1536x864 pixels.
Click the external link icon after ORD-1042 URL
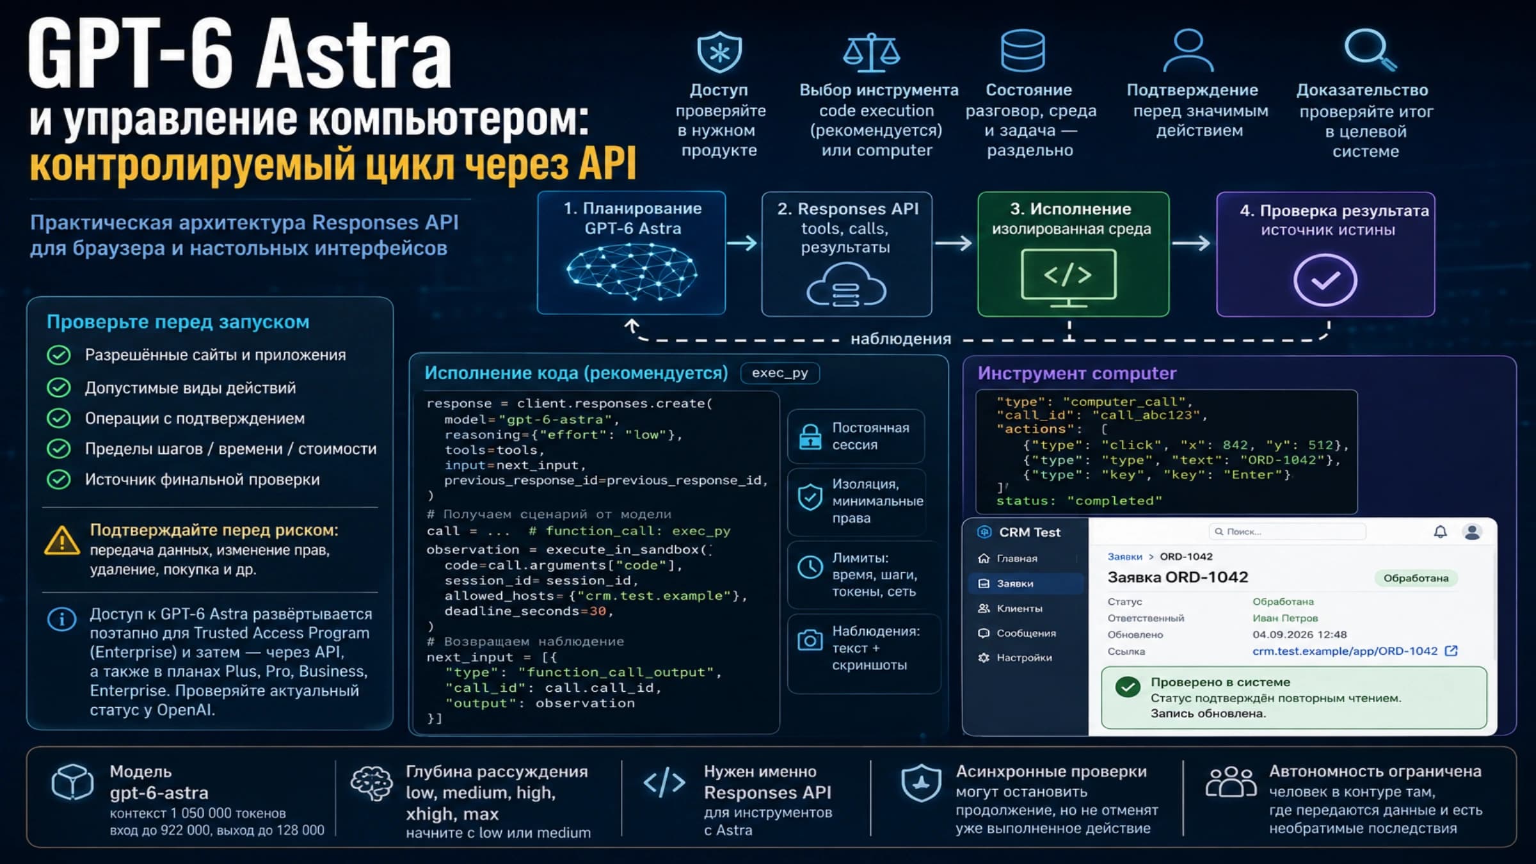tap(1452, 651)
